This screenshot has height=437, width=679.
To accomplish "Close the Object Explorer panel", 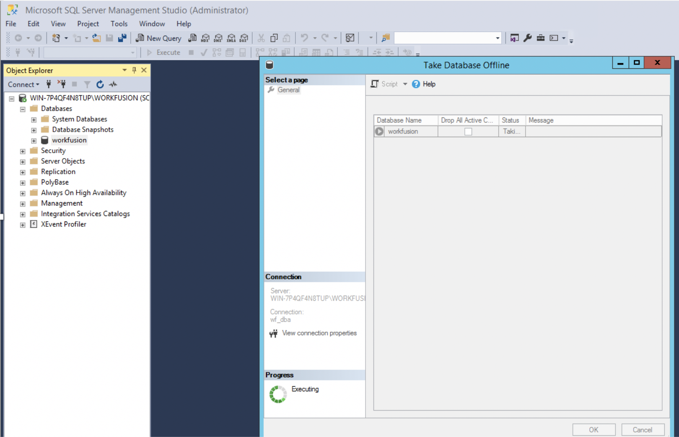I will coord(144,70).
